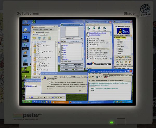156x128 pixels.
Task: Click Setup icon in AOL buddy list
Action: 129,58
